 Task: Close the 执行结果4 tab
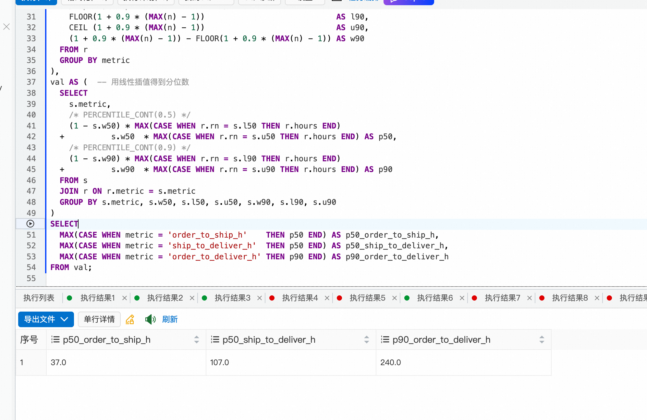click(x=327, y=298)
